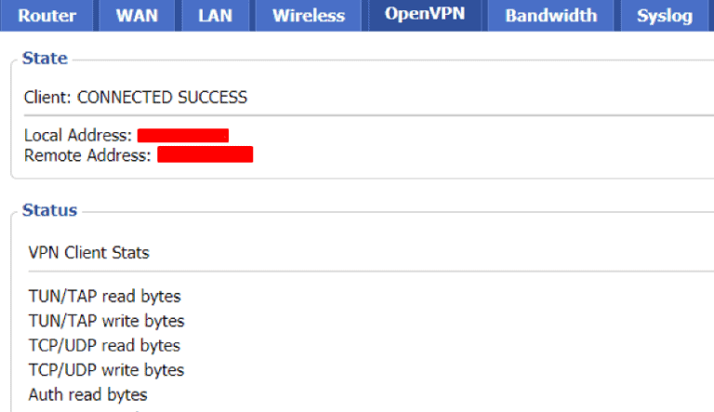This screenshot has width=714, height=412.
Task: Switch to the Syslog tab
Action: point(665,16)
